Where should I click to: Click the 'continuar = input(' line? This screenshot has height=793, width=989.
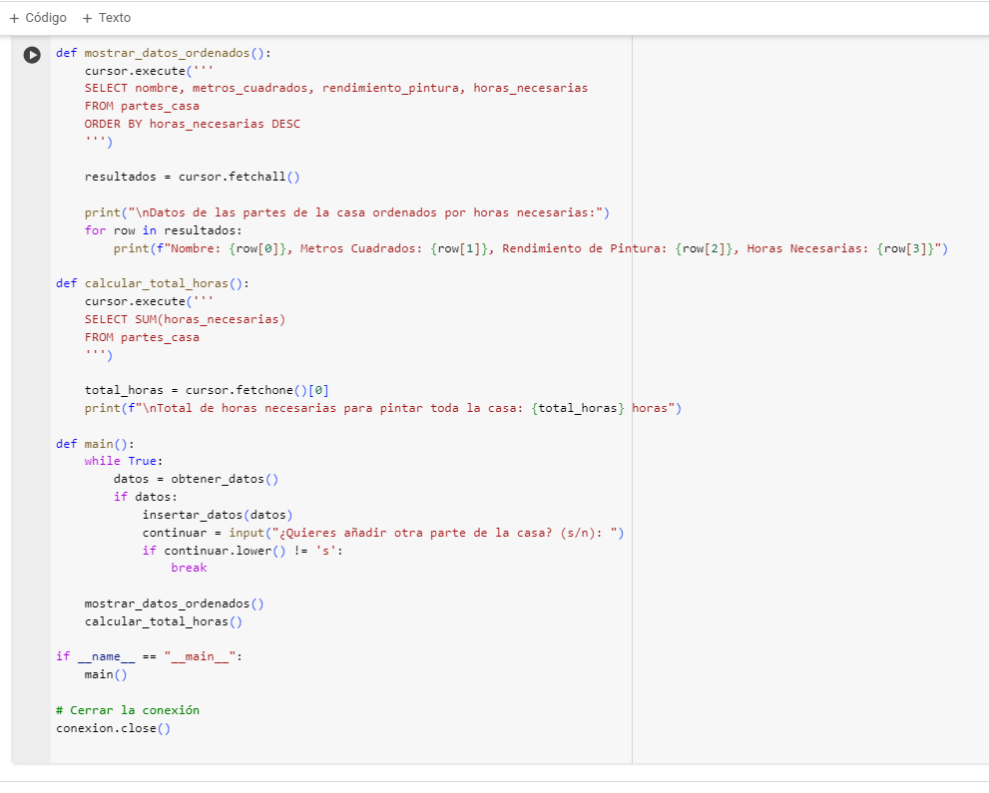pos(383,533)
